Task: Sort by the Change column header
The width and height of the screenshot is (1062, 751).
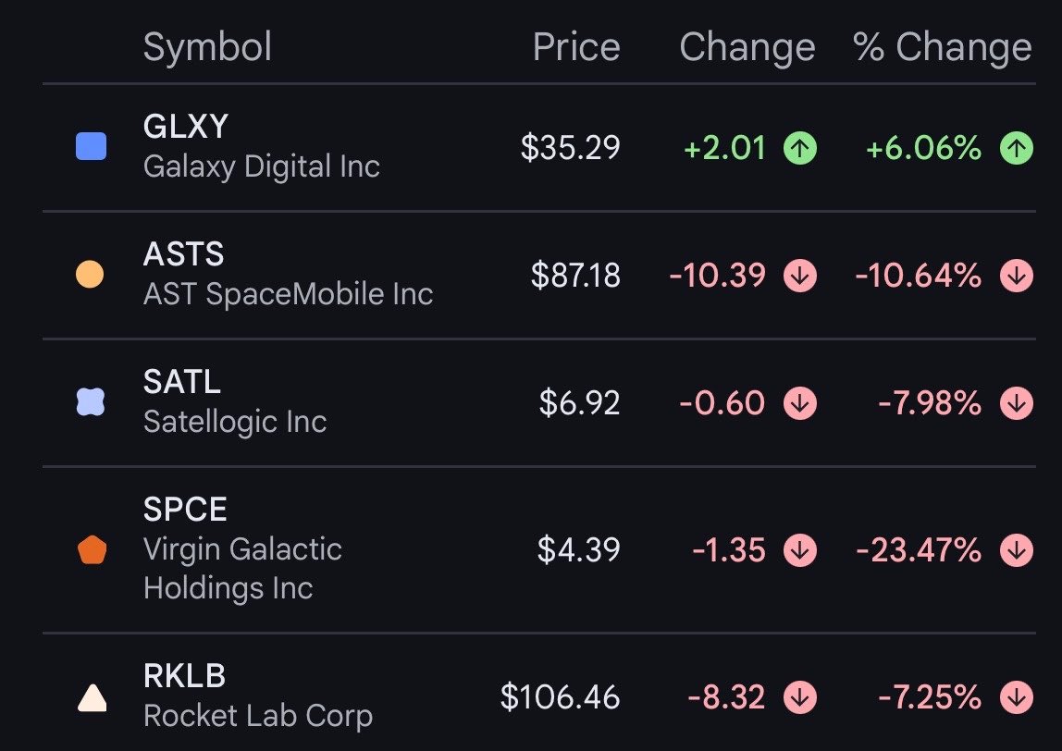Action: pos(747,48)
